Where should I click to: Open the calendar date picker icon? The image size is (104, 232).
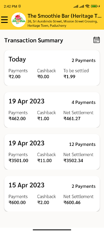pyautogui.click(x=97, y=40)
